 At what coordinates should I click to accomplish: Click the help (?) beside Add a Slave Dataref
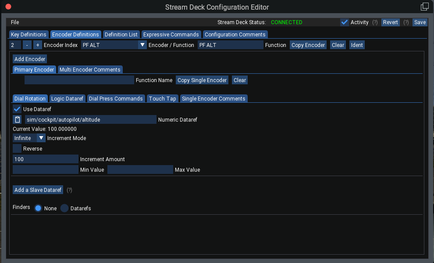point(69,190)
